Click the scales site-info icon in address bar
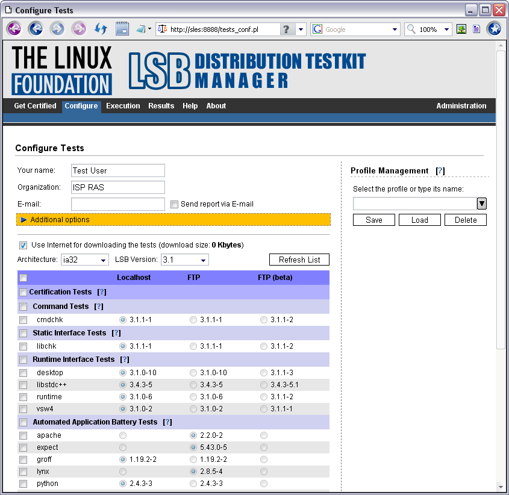Screen dimensions: 509x495 [x=162, y=30]
